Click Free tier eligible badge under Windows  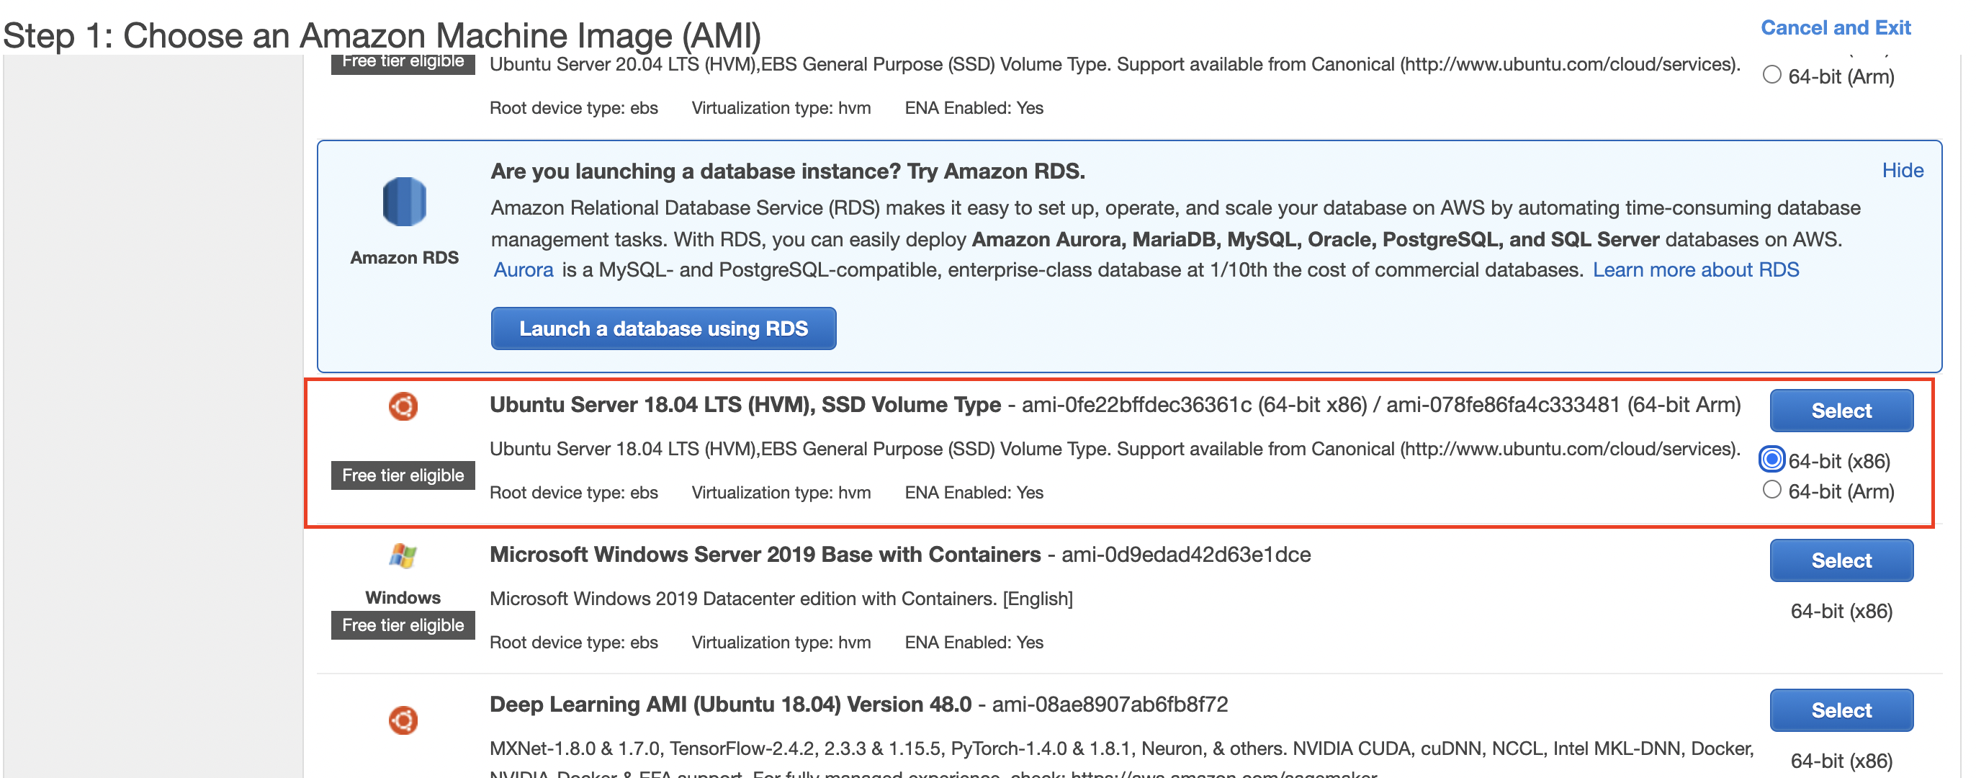pos(403,625)
